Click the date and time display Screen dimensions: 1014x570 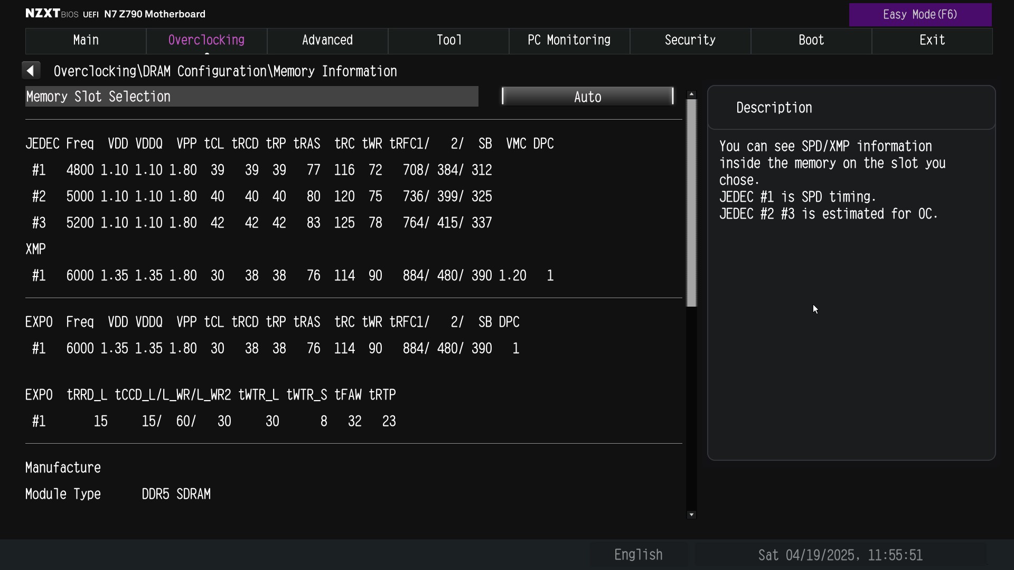tap(840, 555)
